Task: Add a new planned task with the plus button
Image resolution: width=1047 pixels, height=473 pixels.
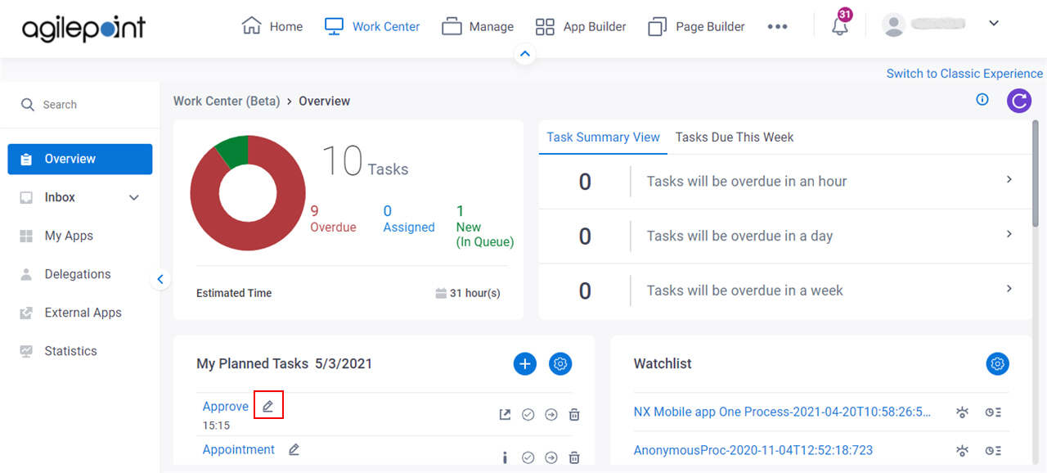Action: [x=525, y=364]
